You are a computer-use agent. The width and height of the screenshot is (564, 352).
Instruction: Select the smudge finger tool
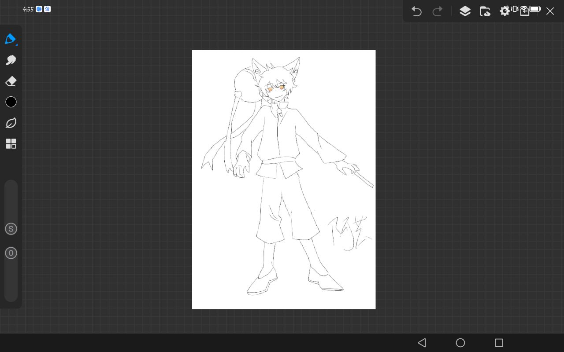tap(11, 60)
